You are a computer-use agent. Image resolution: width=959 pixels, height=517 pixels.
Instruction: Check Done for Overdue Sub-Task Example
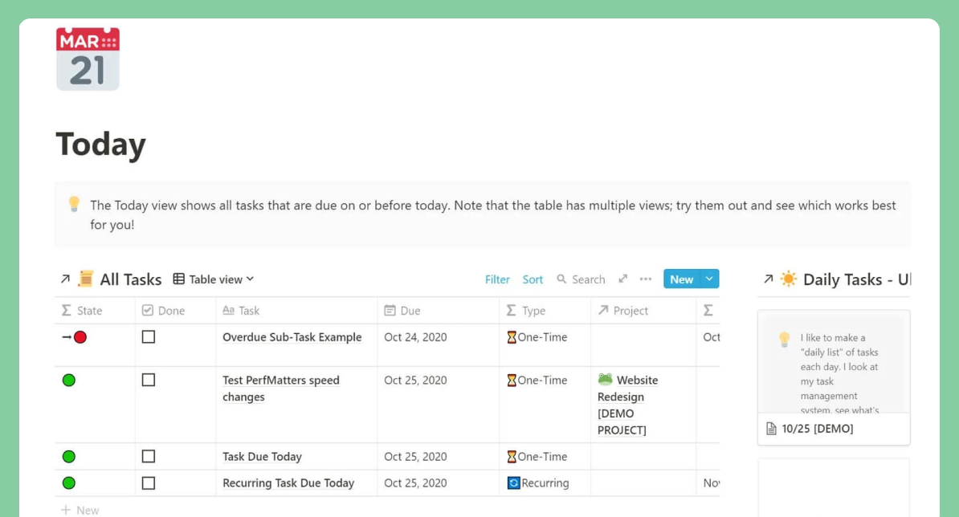coord(148,336)
